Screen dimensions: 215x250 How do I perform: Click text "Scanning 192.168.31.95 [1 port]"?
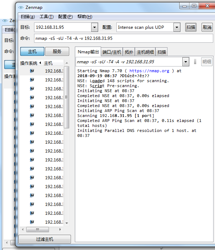(x=116, y=116)
